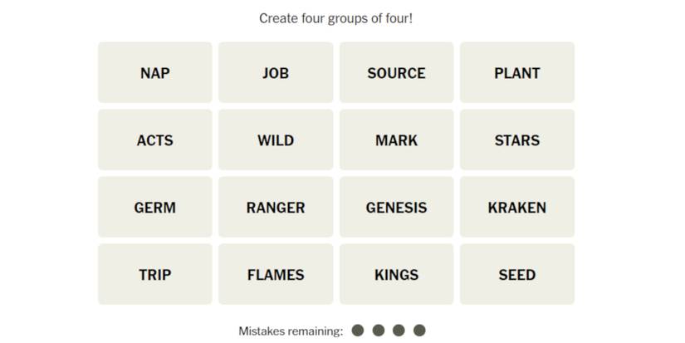Select the KINGS tile
The image size is (685, 343).
tap(396, 275)
